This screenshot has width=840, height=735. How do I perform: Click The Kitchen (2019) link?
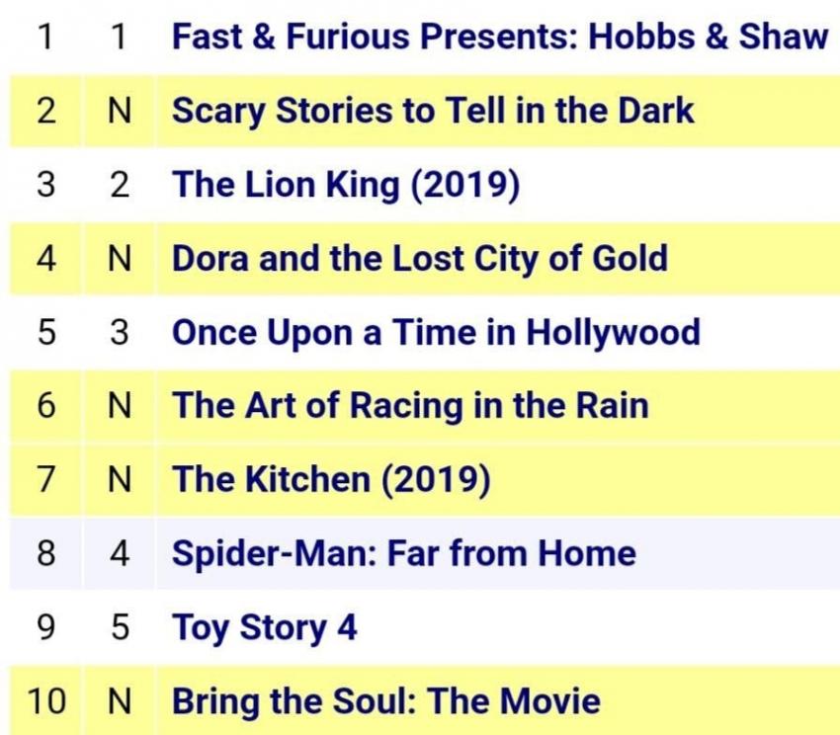[x=331, y=479]
